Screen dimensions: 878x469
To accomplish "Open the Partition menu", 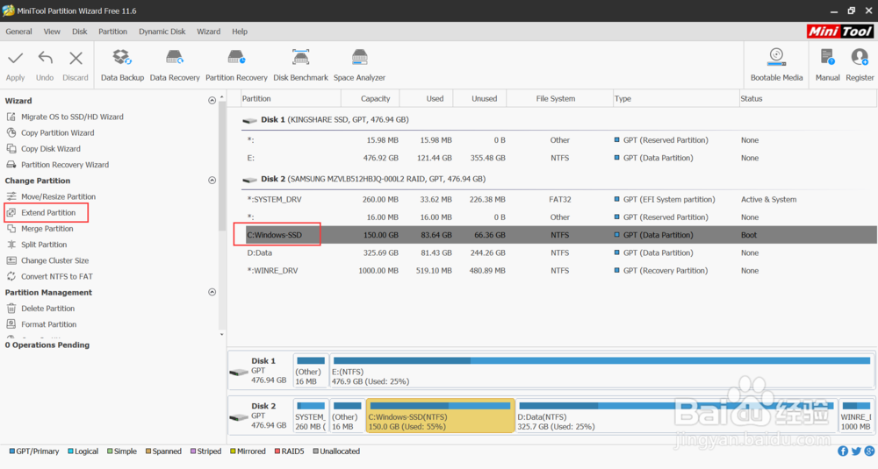I will 112,32.
